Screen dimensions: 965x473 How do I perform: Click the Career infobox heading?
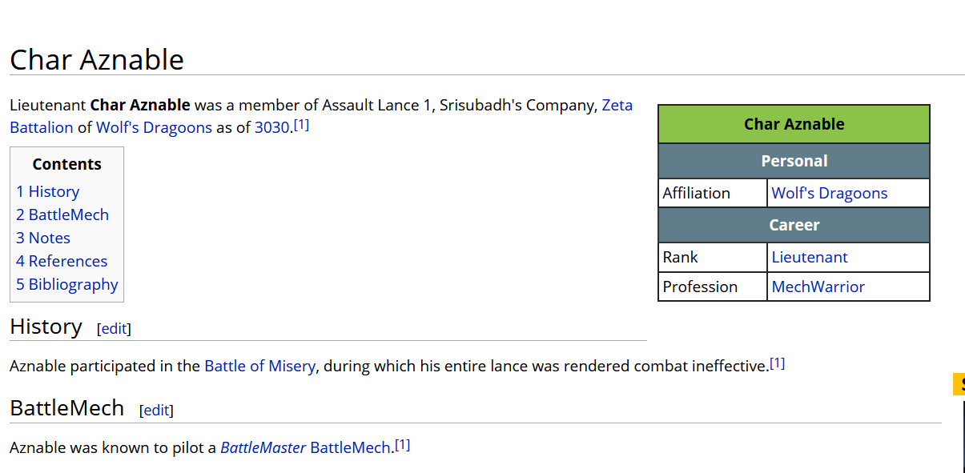[x=794, y=225]
